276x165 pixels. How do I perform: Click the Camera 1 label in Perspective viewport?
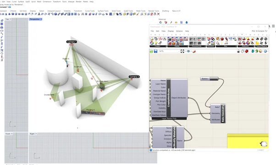pos(72,42)
